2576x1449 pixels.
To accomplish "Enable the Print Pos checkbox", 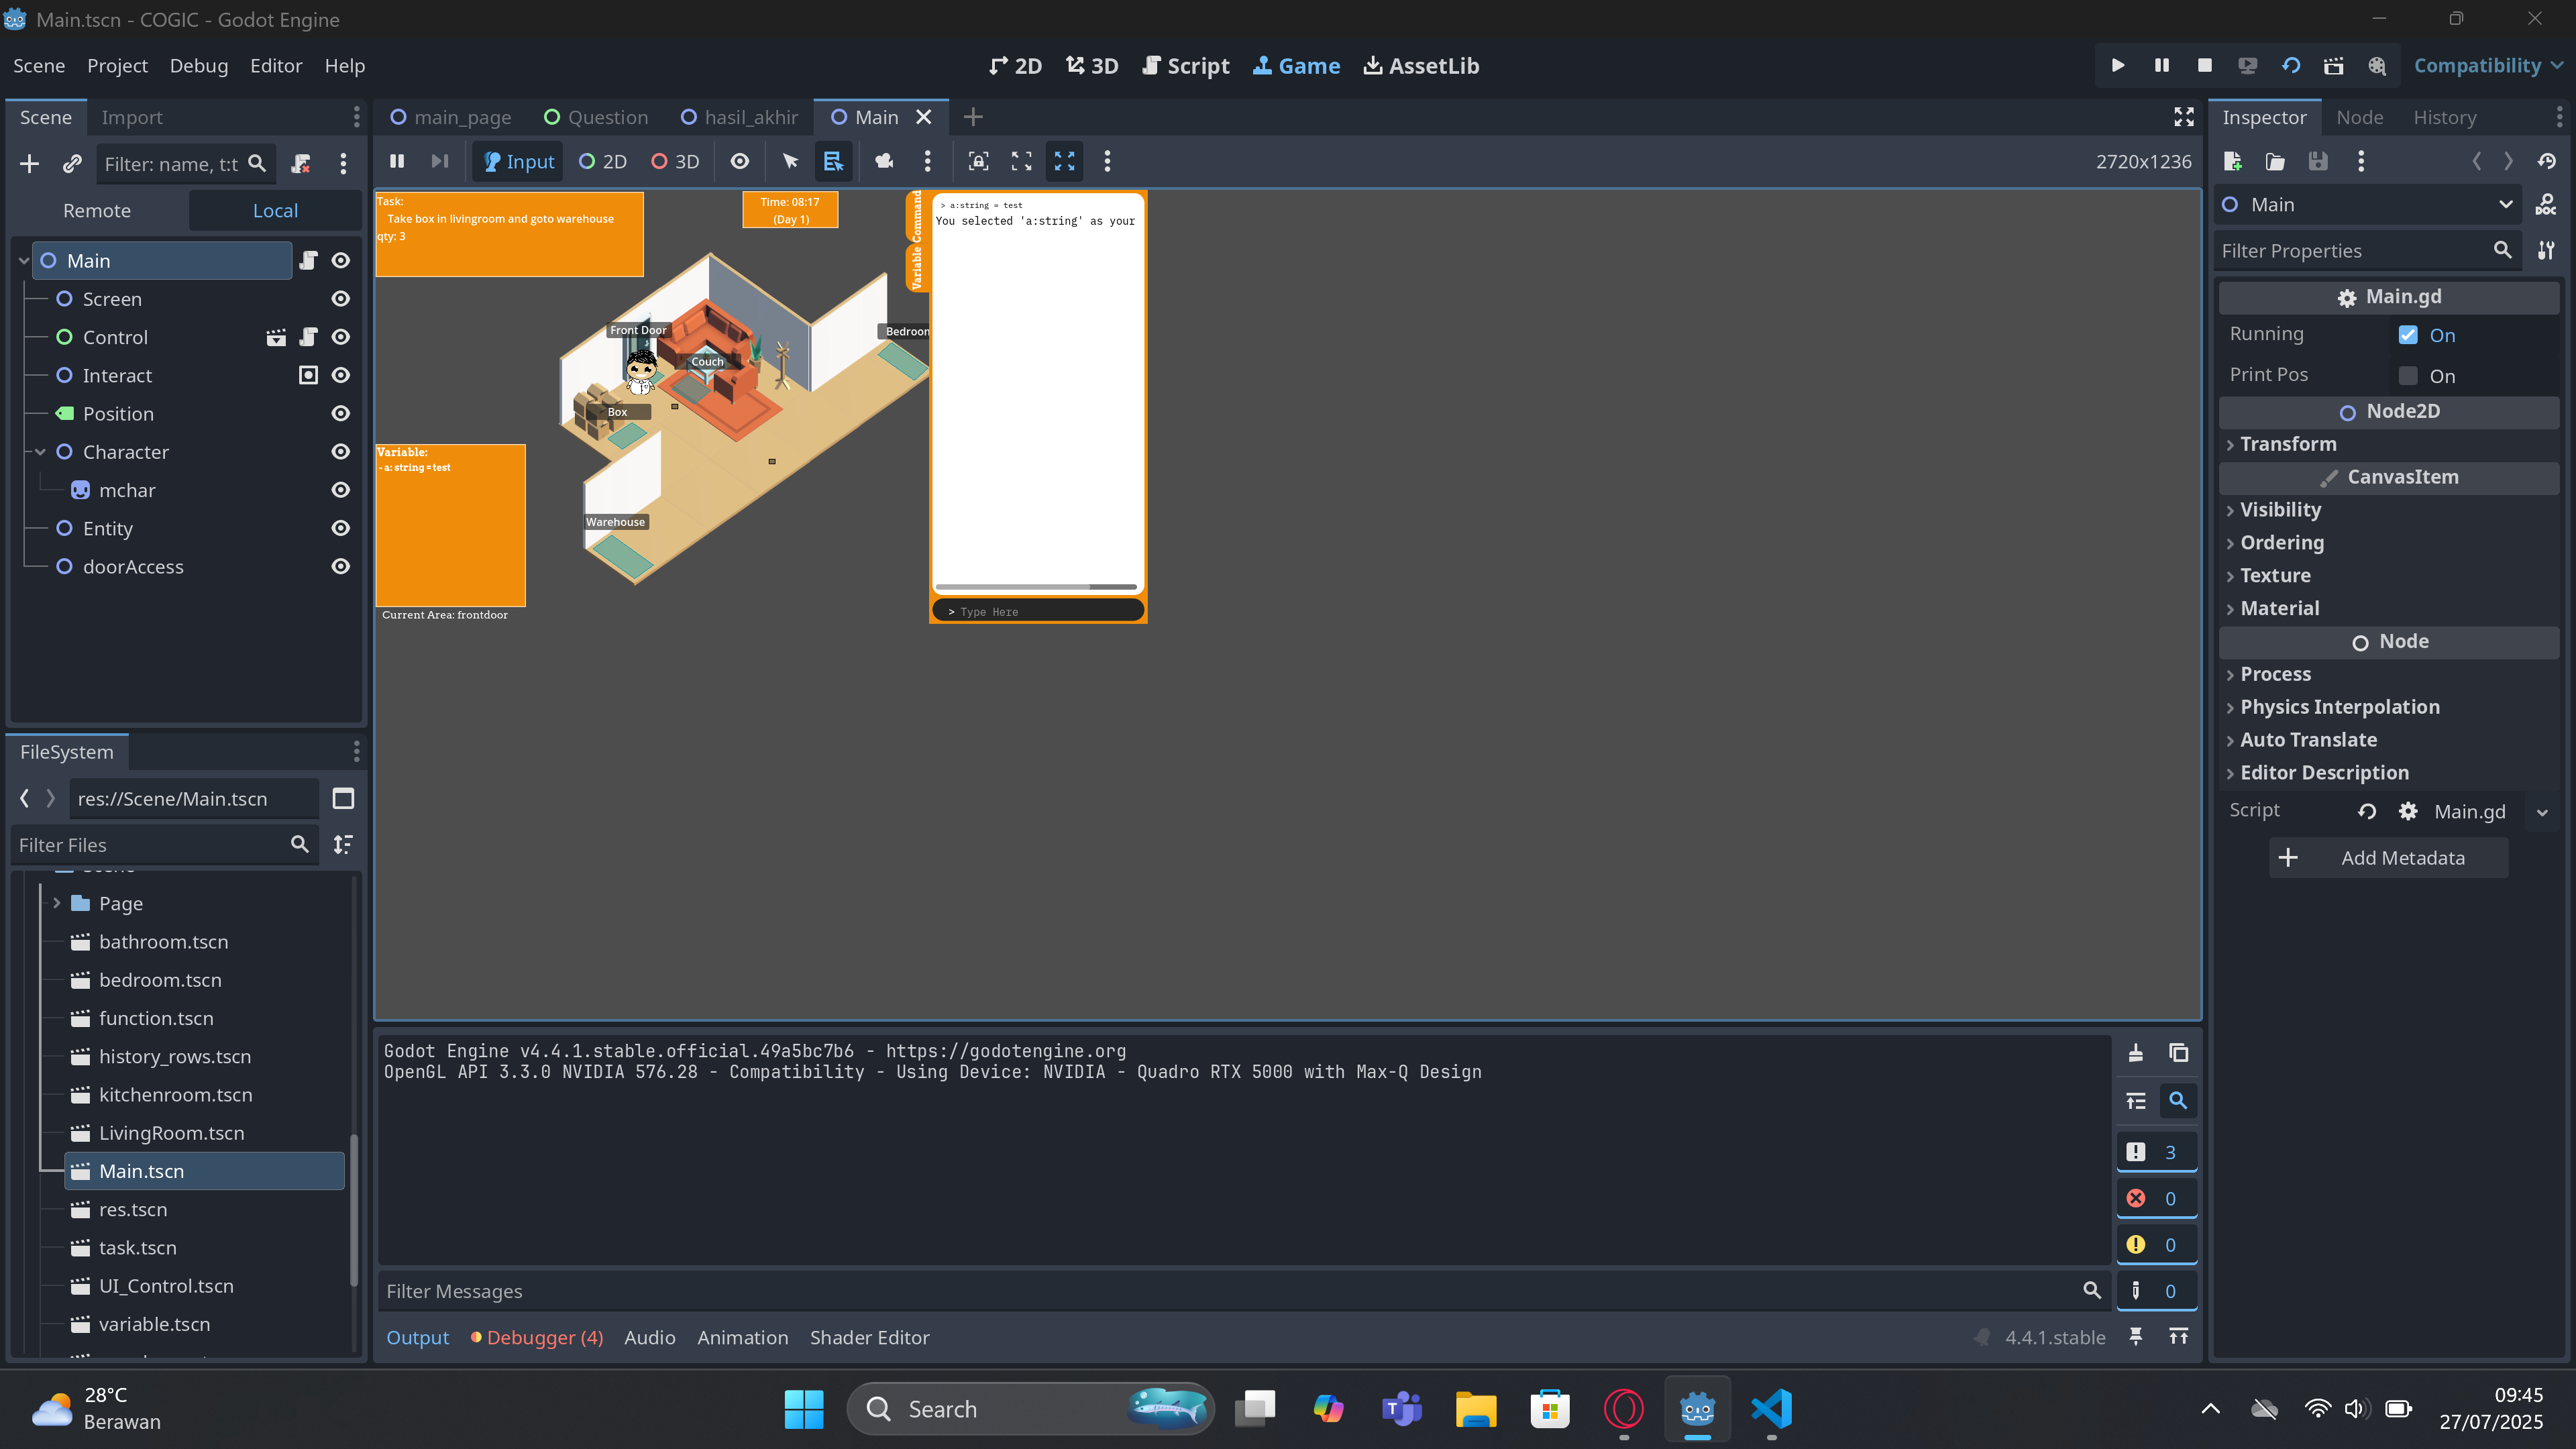I will [2408, 376].
